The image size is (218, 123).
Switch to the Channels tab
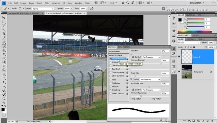(191, 39)
